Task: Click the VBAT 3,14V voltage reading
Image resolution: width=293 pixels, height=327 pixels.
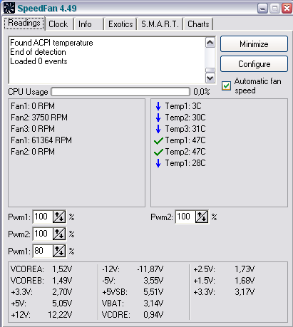Action: point(133,303)
